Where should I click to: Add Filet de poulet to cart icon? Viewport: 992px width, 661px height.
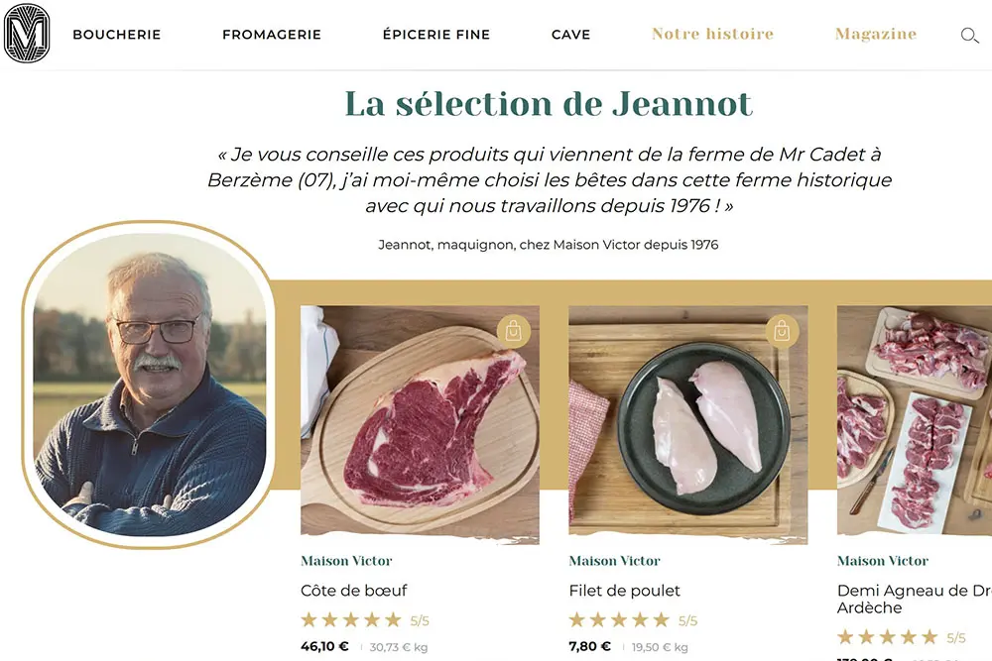point(781,331)
